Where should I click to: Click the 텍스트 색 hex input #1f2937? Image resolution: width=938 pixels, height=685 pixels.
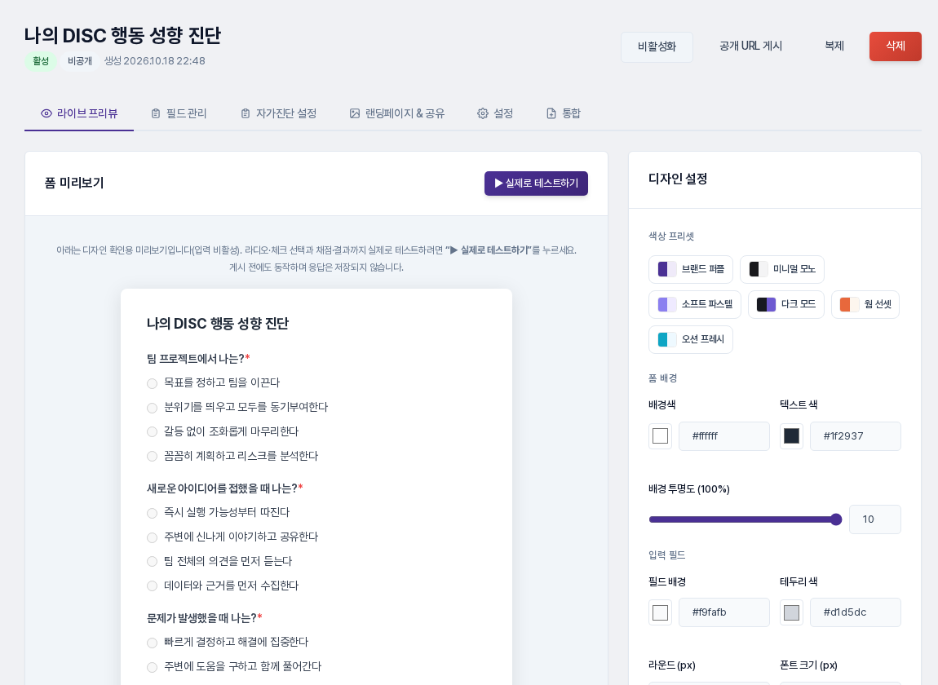(x=856, y=436)
